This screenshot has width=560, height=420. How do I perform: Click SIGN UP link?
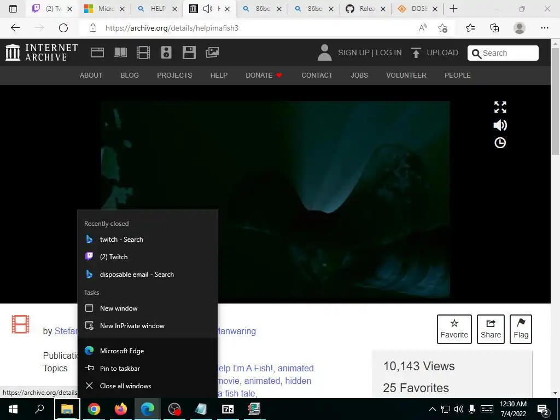click(354, 52)
